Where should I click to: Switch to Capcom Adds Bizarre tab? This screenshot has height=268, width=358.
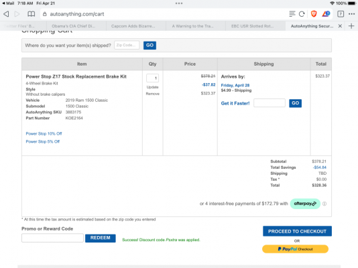click(133, 26)
